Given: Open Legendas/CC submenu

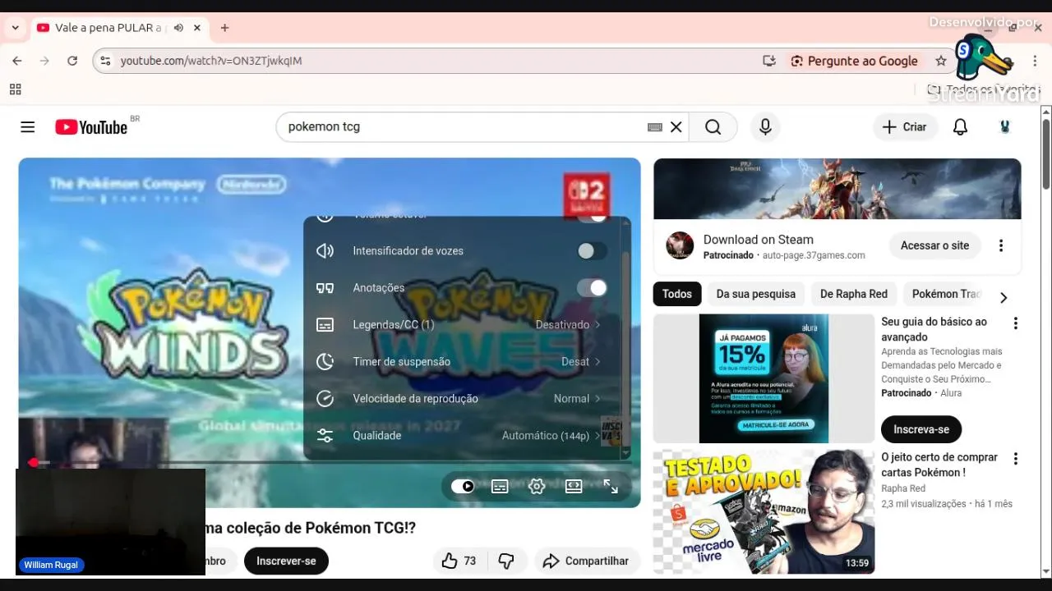Looking at the screenshot, I should click(463, 325).
